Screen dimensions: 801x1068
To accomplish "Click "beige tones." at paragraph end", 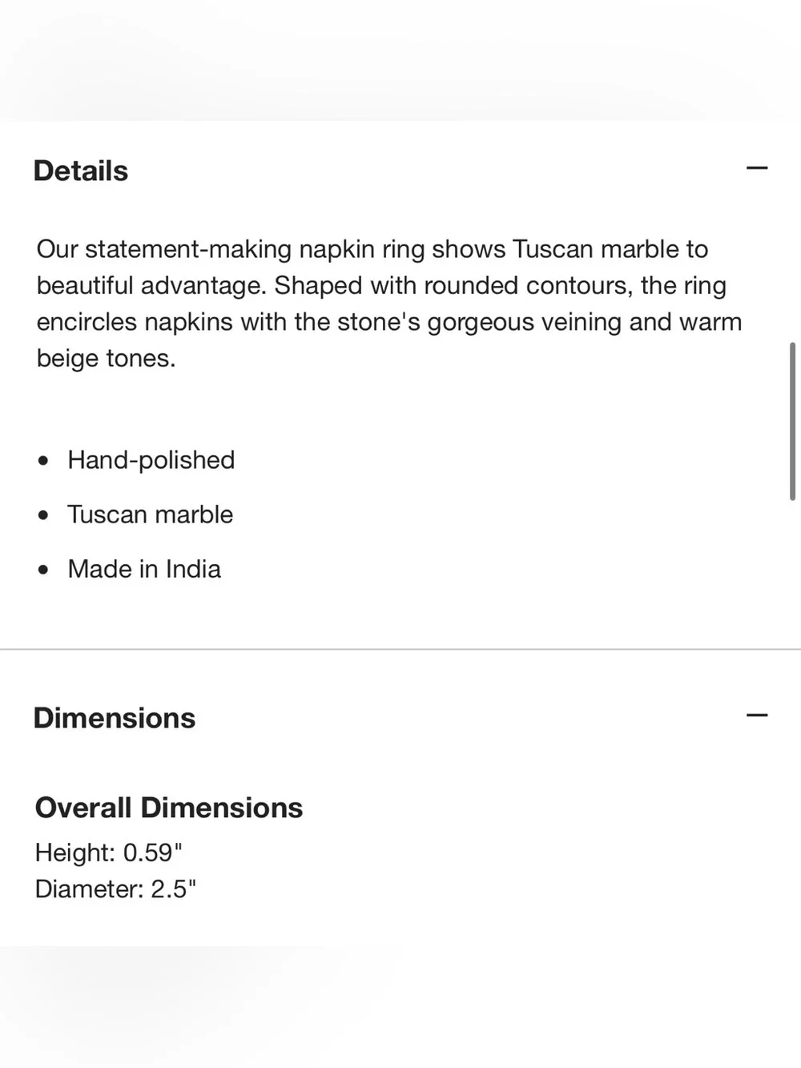I will 106,358.
